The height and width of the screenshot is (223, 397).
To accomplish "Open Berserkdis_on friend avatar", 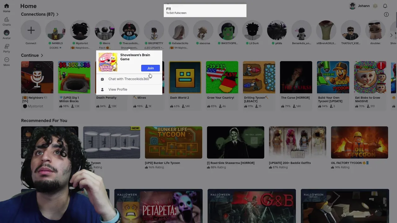I will [301, 30].
